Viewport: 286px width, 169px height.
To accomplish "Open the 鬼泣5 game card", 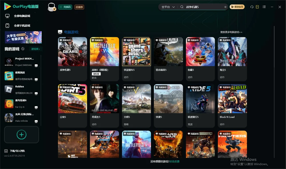I will pos(232,59).
